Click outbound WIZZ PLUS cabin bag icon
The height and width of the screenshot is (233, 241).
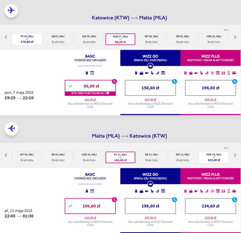[185, 73]
